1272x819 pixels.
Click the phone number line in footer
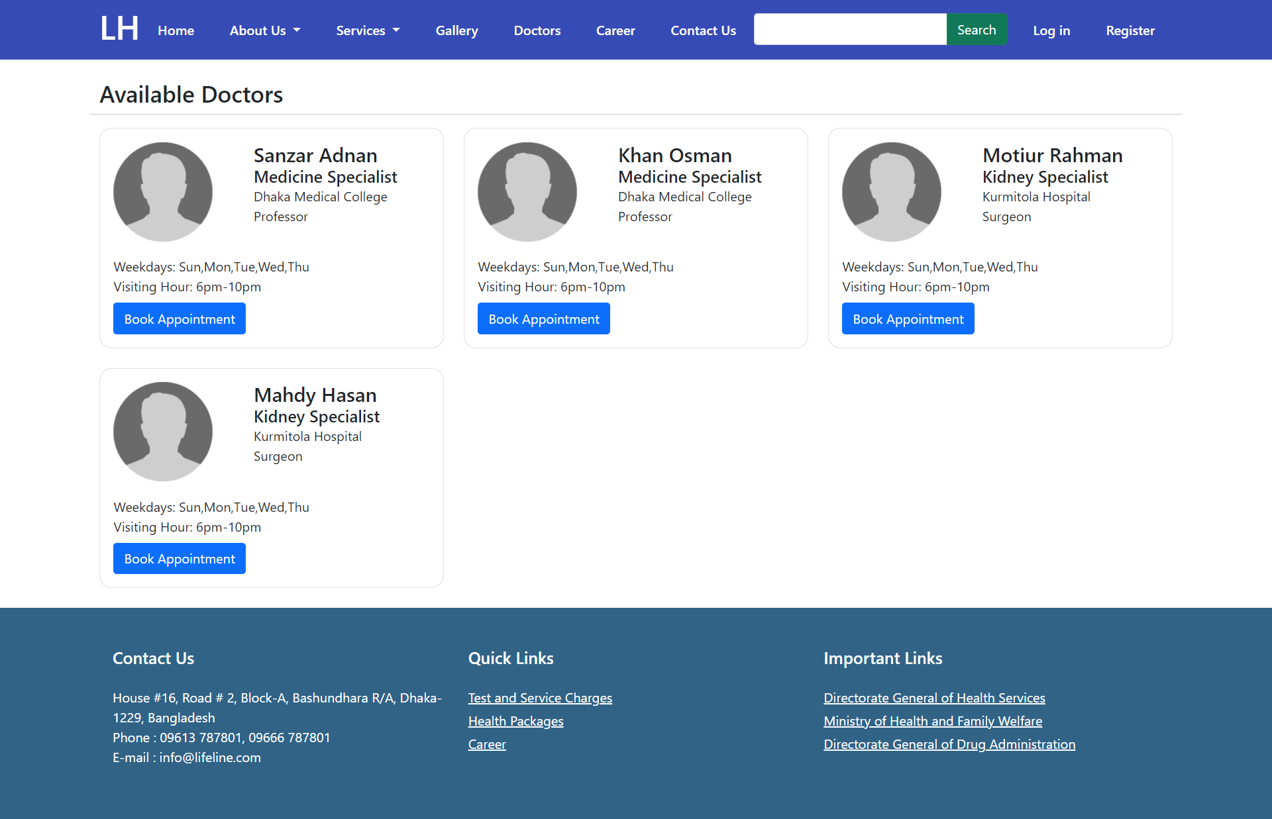(221, 738)
